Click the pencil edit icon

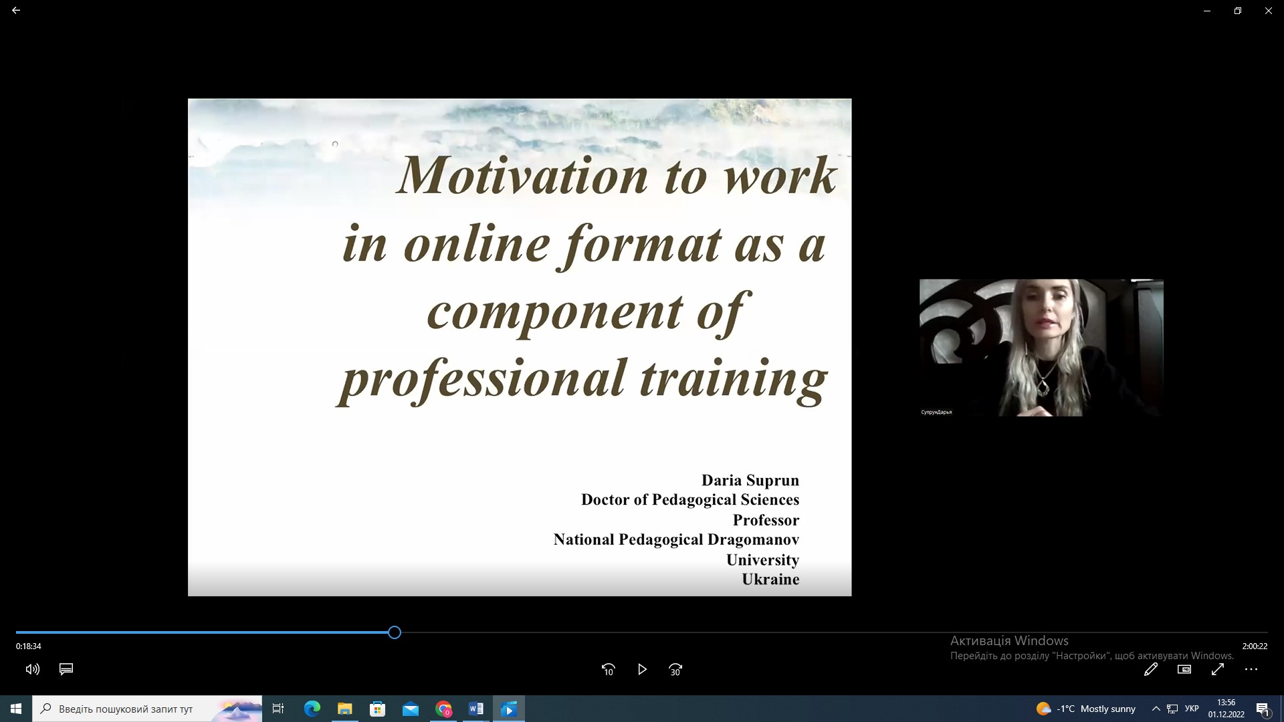coord(1150,669)
